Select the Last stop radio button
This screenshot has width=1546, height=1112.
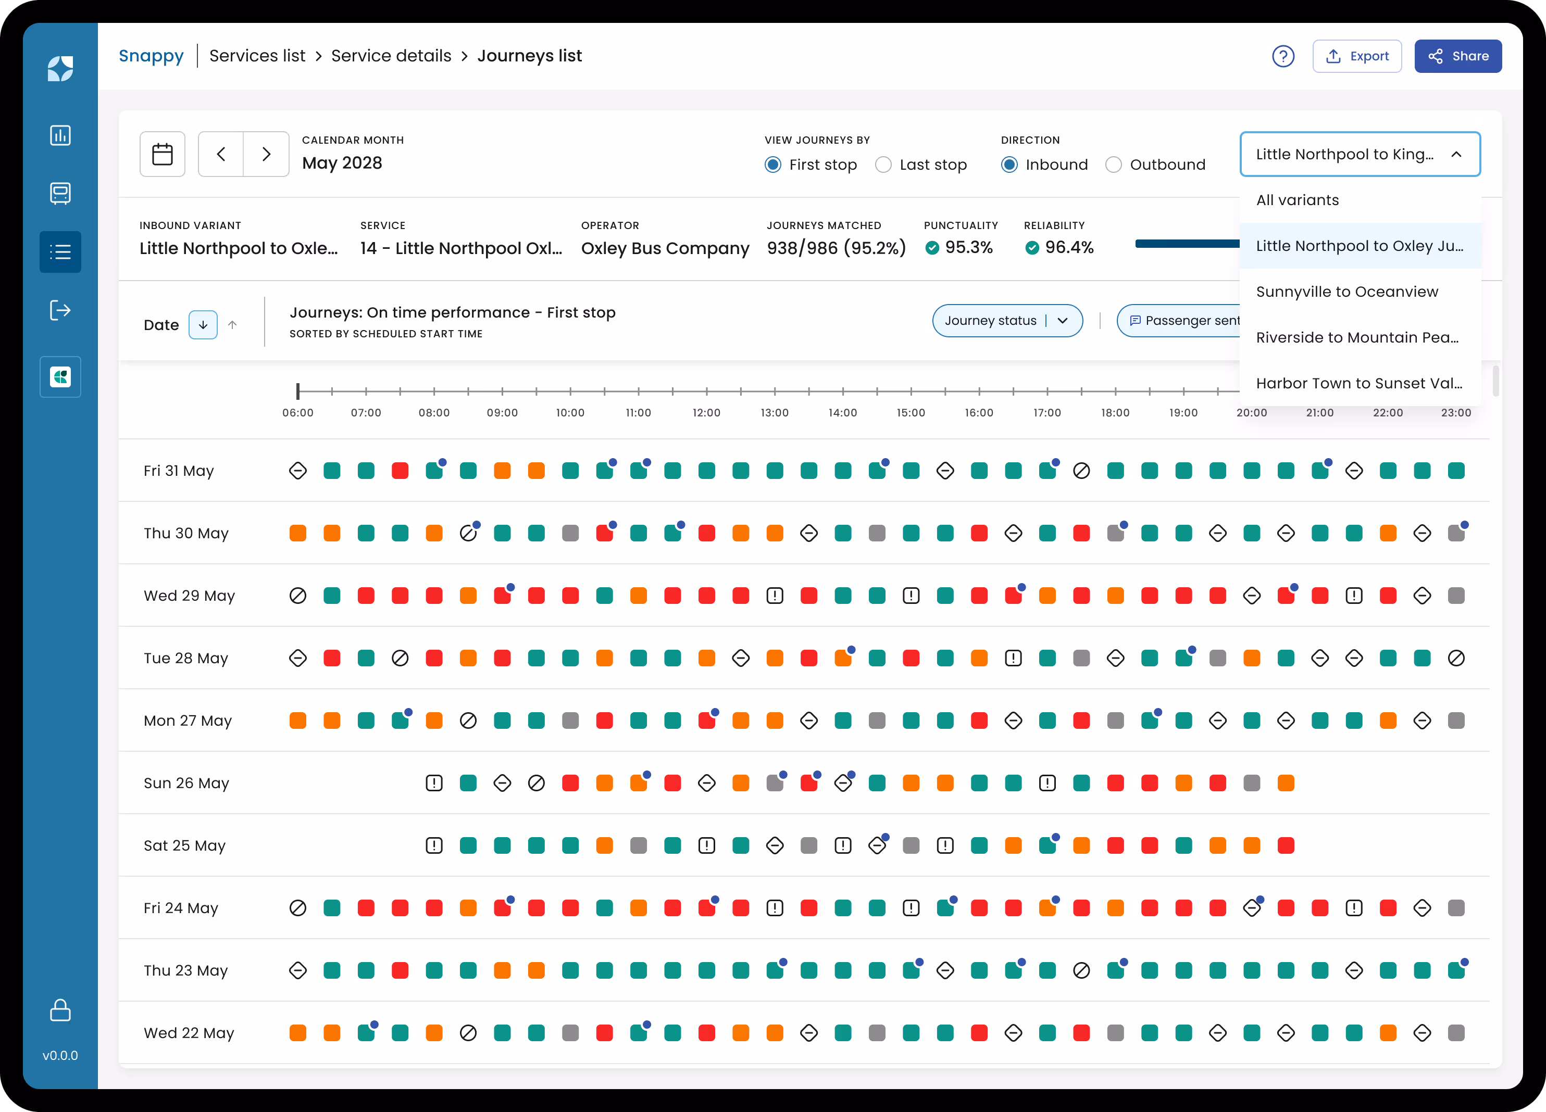tap(883, 165)
